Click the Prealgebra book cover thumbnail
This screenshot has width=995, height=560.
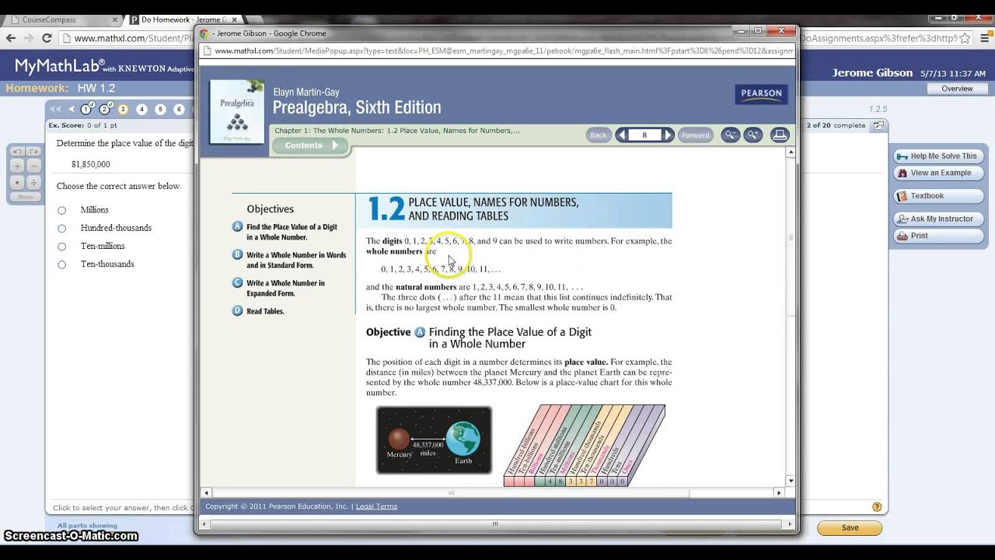click(237, 112)
